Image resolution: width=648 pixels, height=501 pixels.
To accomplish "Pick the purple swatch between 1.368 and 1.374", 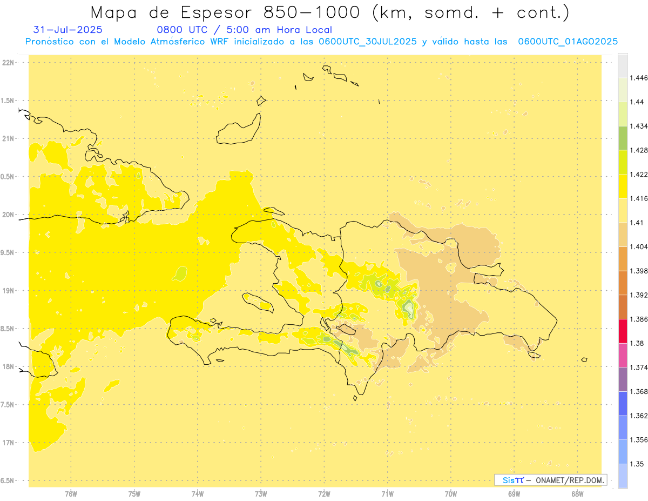I will [623, 379].
